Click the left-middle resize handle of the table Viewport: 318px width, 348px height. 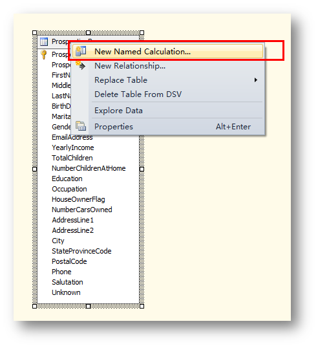point(35,169)
